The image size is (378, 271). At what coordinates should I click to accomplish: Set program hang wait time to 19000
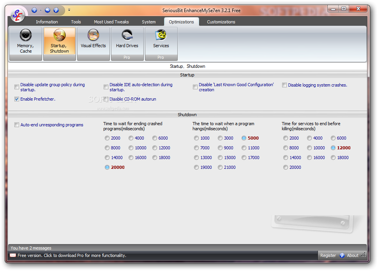(196, 167)
